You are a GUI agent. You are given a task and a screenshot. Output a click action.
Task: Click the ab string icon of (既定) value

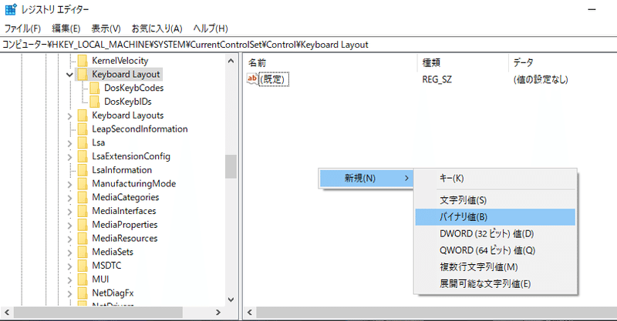[x=252, y=79]
